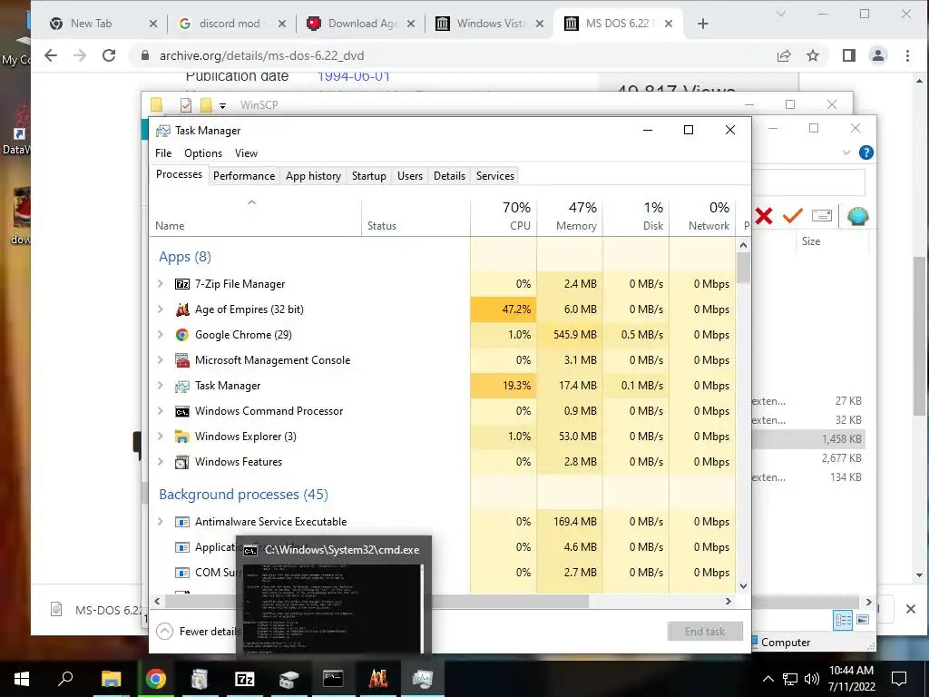Image resolution: width=929 pixels, height=697 pixels.
Task: Click the globe icon in background toolbar
Action: point(857,216)
